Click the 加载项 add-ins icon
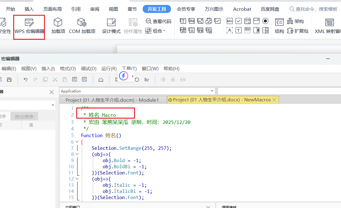This screenshot has height=208, width=341. click(58, 26)
